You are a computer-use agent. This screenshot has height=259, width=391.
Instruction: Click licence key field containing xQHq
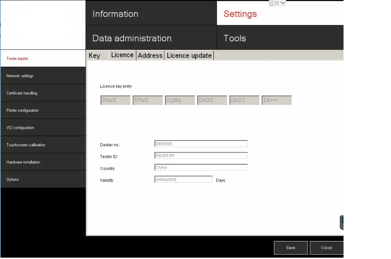click(x=180, y=100)
